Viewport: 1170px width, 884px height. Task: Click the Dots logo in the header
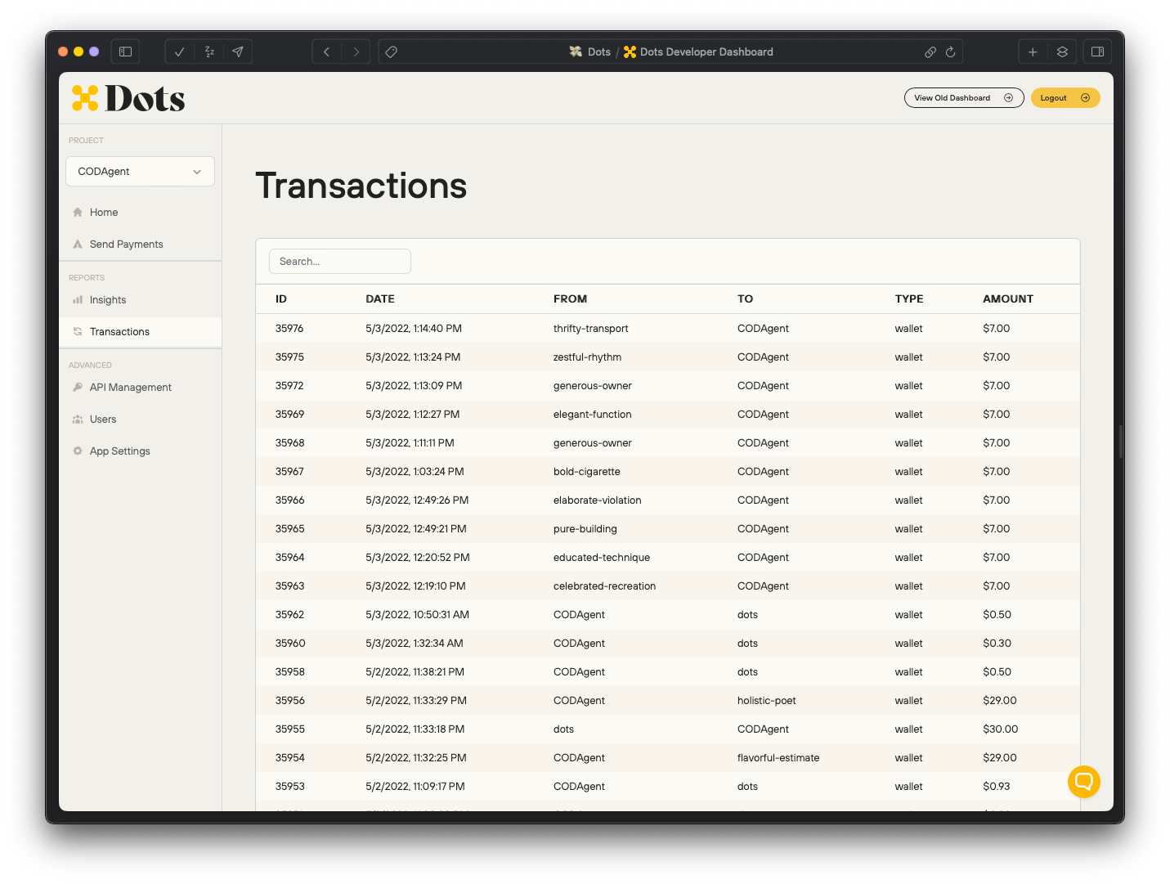point(128,97)
